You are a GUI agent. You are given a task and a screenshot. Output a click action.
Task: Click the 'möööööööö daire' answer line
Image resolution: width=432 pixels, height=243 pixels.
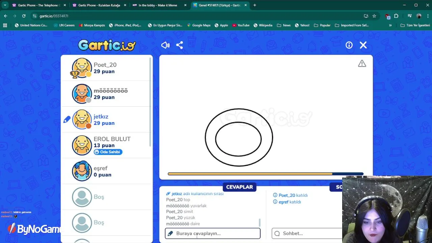click(183, 224)
